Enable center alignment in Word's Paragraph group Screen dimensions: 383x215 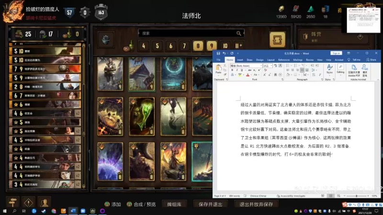(x=293, y=70)
